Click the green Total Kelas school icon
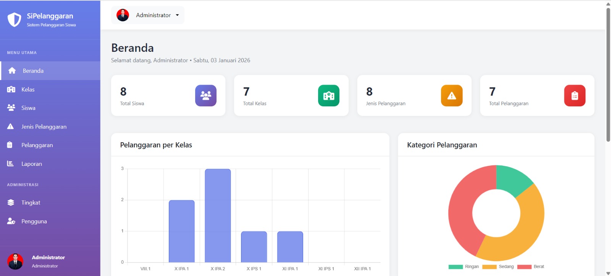 click(329, 95)
